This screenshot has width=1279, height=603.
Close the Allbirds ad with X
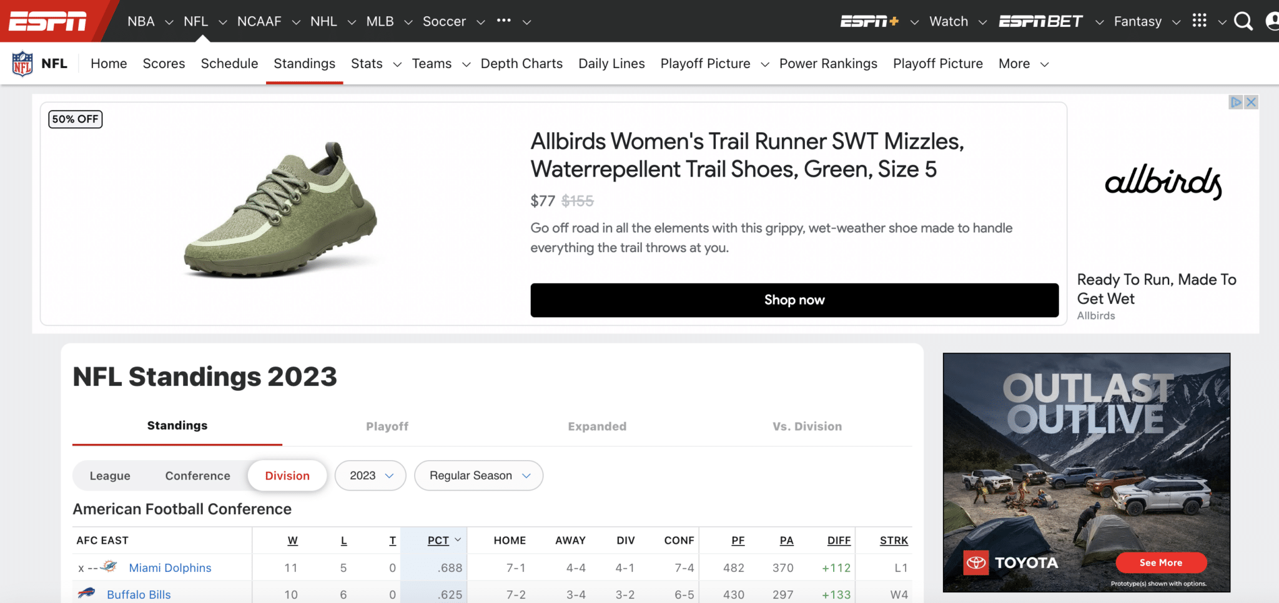pyautogui.click(x=1251, y=102)
